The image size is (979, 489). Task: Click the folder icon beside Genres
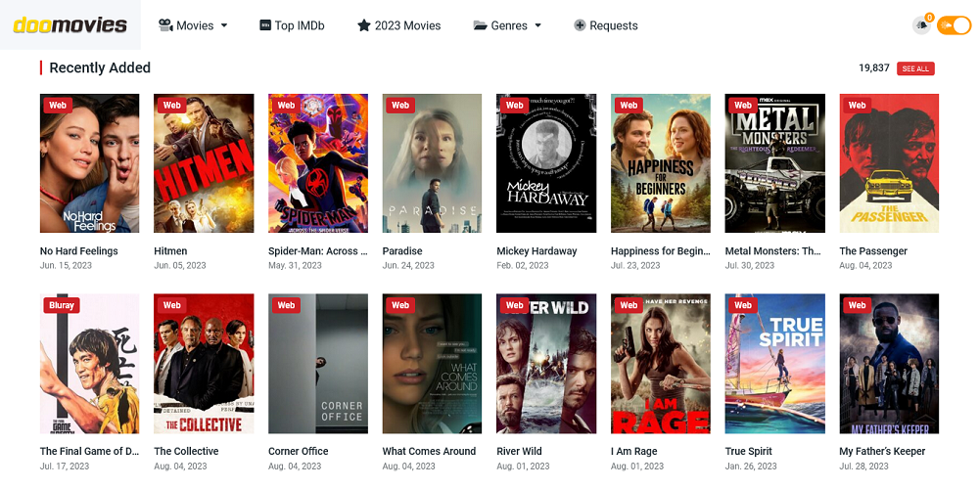tap(480, 25)
